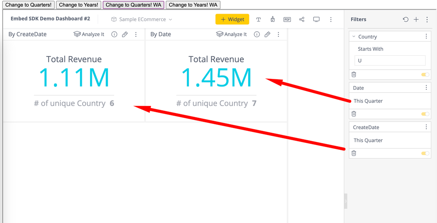
Task: Edit the By CreateDate widget with pencil
Action: (125, 34)
